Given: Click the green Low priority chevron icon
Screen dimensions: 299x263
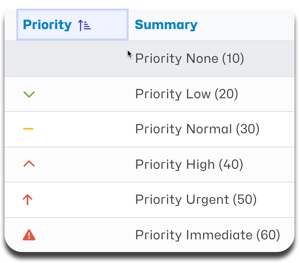Looking at the screenshot, I should pyautogui.click(x=29, y=94).
